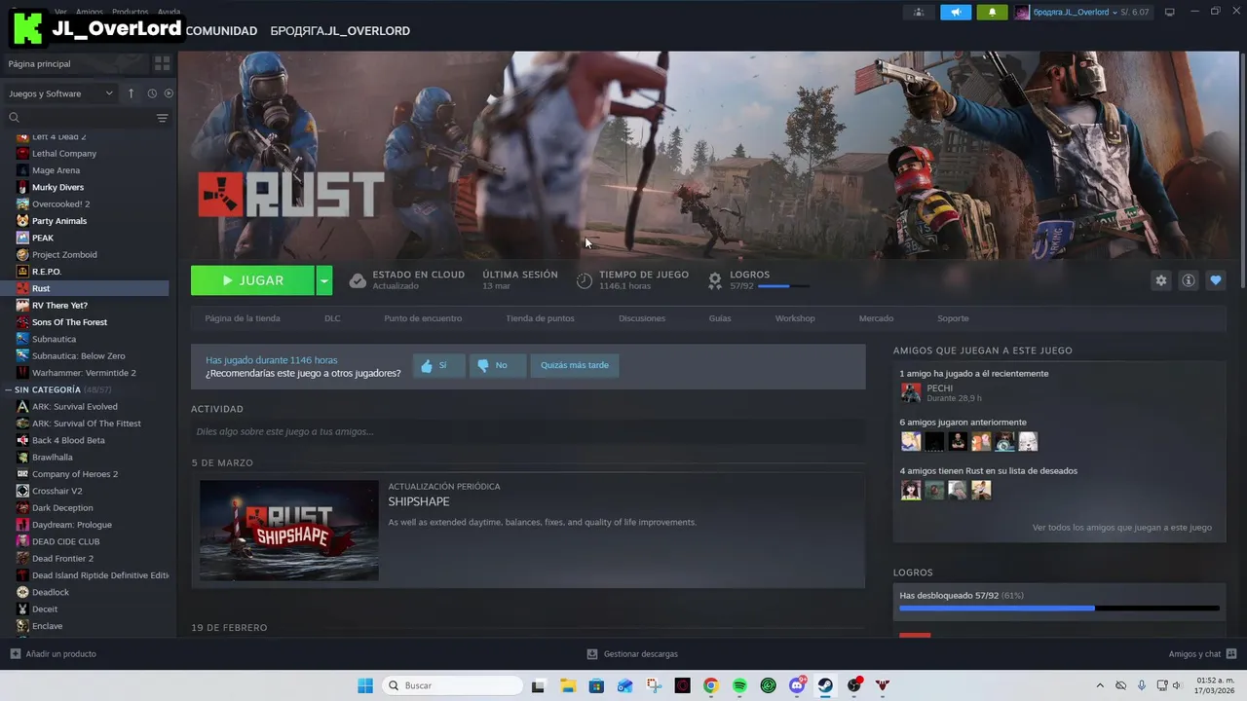
Task: Open friend PECHI avatar
Action: [911, 392]
